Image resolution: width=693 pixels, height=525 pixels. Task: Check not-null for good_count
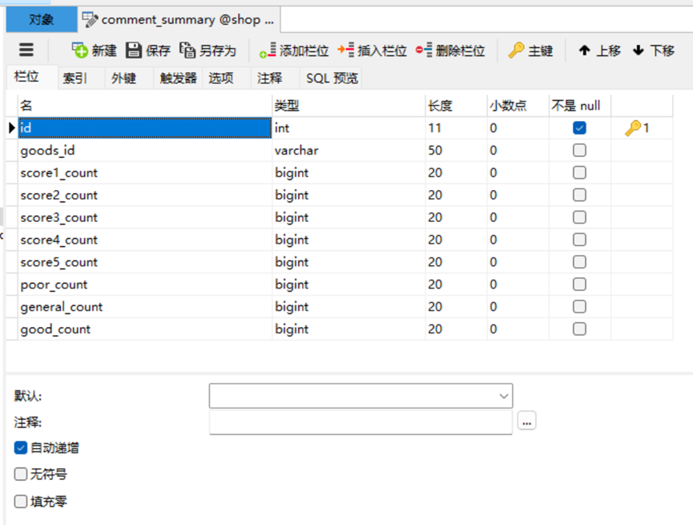(x=579, y=329)
